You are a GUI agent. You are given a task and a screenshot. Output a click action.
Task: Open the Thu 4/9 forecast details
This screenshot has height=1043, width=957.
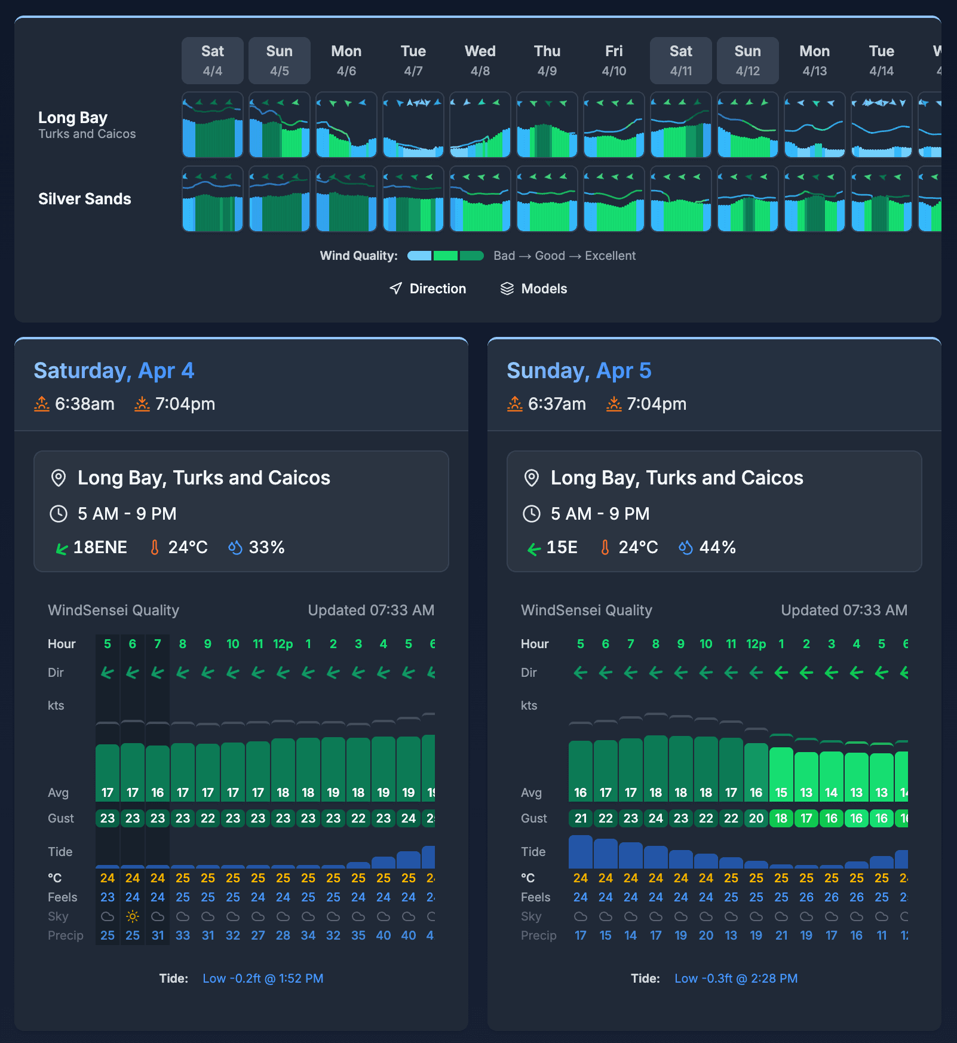(547, 60)
